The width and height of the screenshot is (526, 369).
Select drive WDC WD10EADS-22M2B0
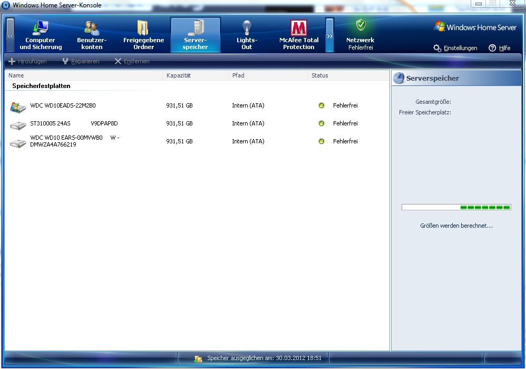[197, 105]
